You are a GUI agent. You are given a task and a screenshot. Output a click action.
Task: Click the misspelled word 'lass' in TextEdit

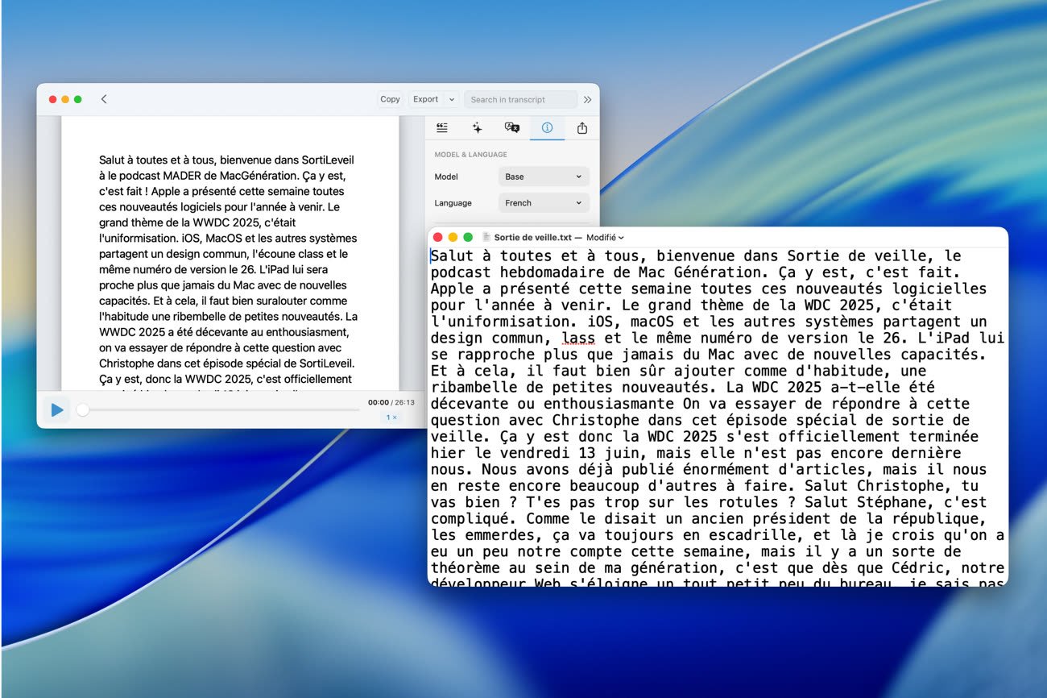(x=579, y=338)
